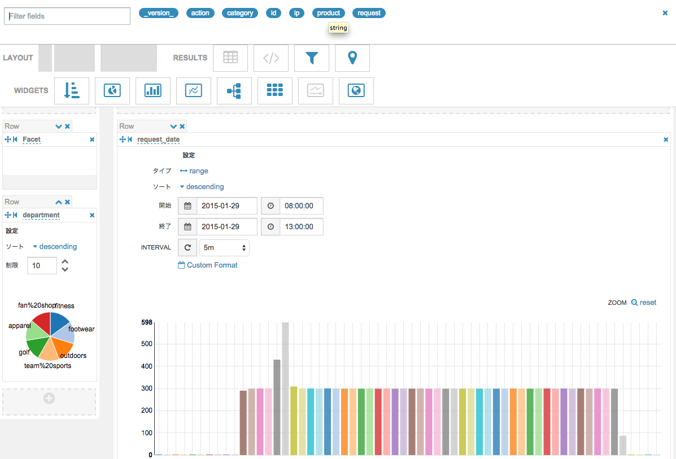Click the end time clock icon
This screenshot has width=676, height=459.
click(271, 227)
